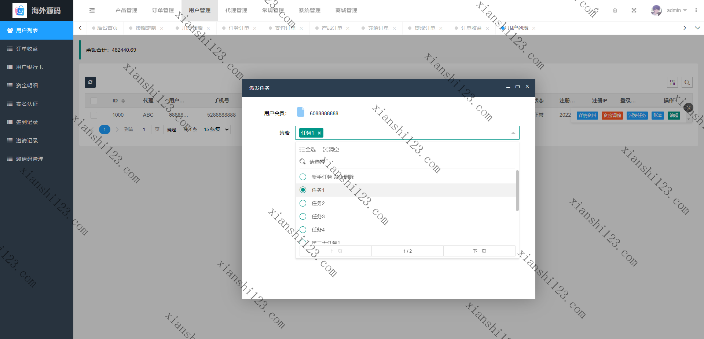Click the refresh button above the table

[x=90, y=82]
